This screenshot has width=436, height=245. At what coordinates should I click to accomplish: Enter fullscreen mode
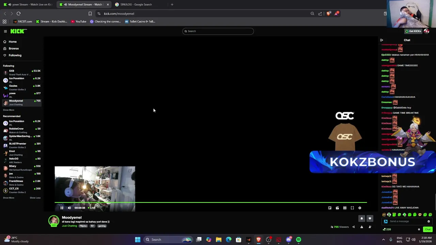[352, 208]
